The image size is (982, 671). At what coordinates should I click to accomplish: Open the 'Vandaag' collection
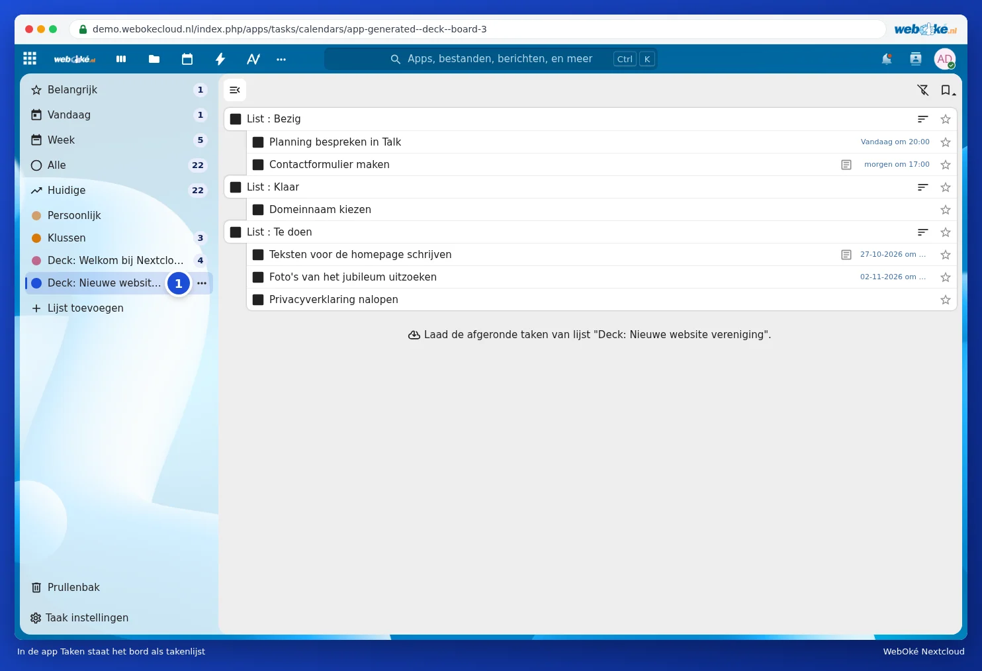point(119,115)
